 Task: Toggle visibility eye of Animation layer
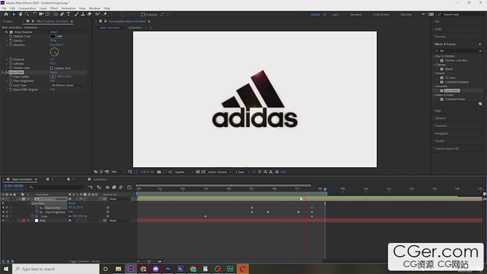pos(3,199)
